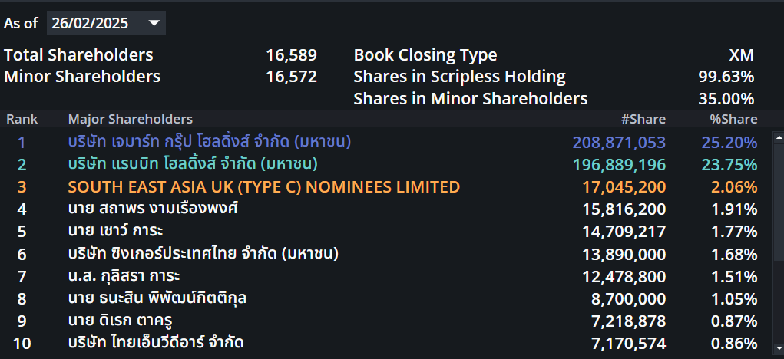This screenshot has height=359, width=784.
Task: Sort by the %Share column header
Action: point(733,119)
